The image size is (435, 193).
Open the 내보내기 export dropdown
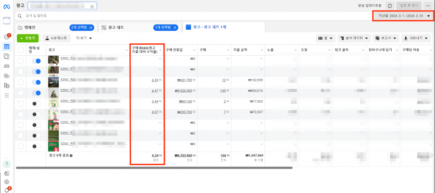click(x=416, y=38)
